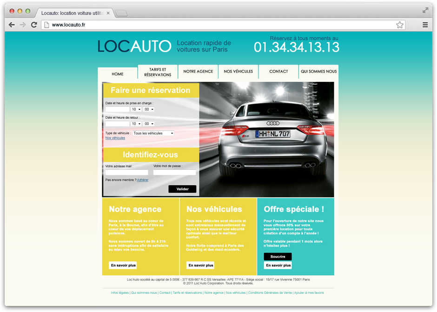Screen dimensions: 437x312
Task: Click the browser back arrow
Action: pyautogui.click(x=12, y=25)
